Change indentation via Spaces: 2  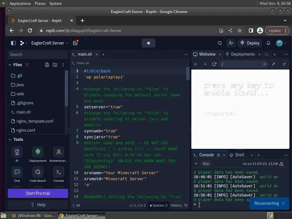[159, 205]
